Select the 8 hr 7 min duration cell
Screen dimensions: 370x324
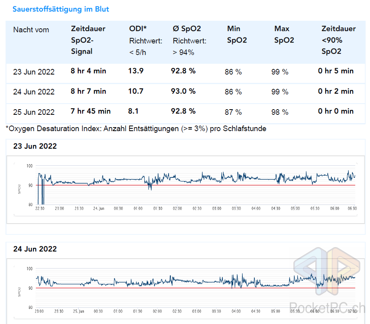[89, 91]
